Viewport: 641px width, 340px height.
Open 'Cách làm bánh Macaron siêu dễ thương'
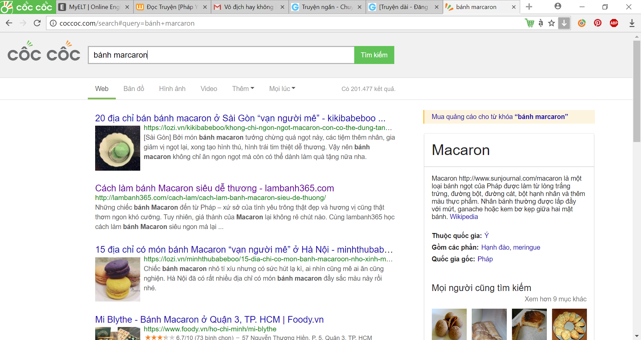point(214,188)
